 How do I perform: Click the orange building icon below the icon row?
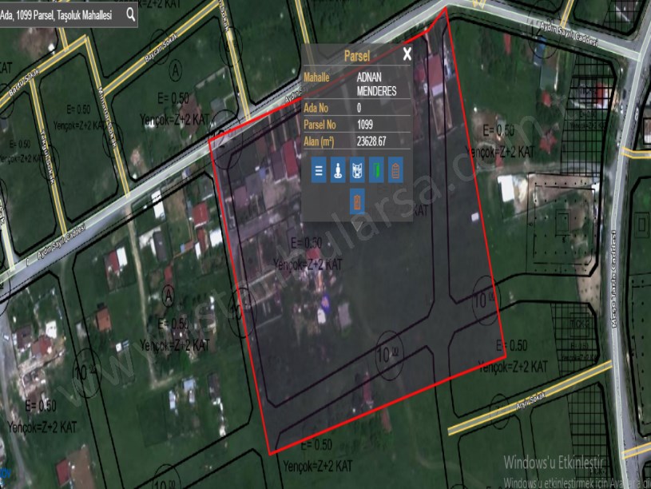coord(358,201)
